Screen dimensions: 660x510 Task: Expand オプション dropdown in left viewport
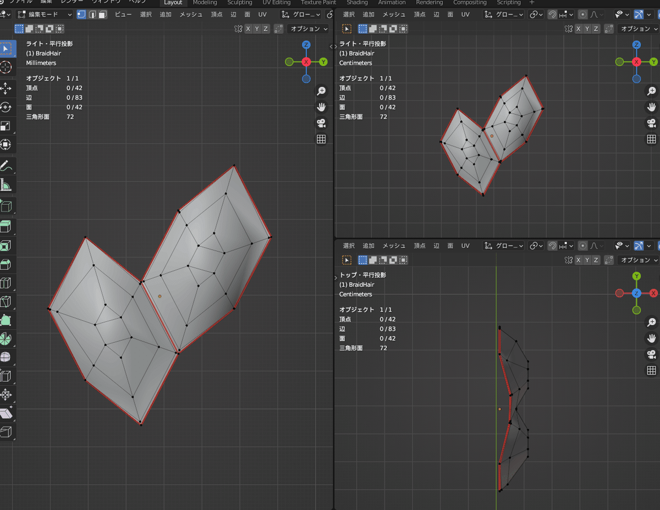click(x=309, y=29)
